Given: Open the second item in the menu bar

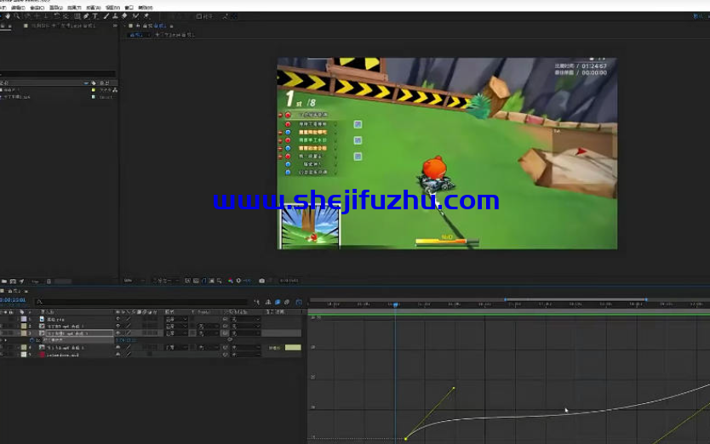Looking at the screenshot, I should tap(18, 8).
